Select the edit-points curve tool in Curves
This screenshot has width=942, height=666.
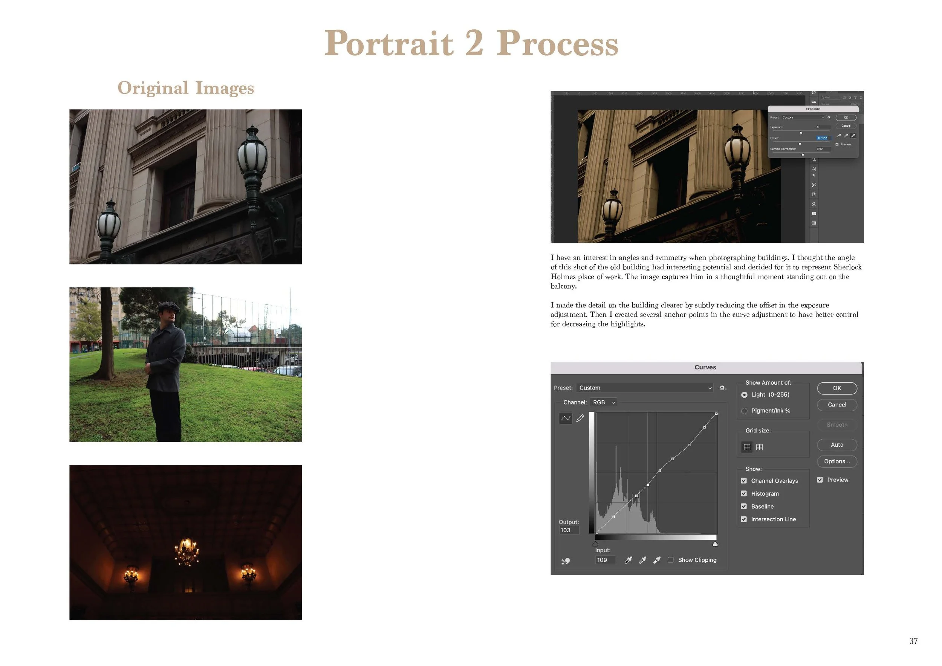pyautogui.click(x=565, y=418)
